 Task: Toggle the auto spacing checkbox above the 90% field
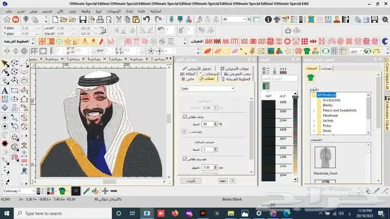[x=184, y=116]
